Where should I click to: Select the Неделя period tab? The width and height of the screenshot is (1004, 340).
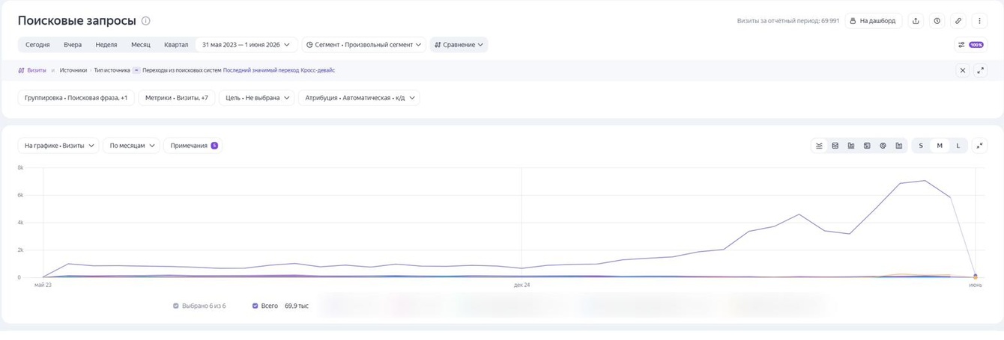coord(106,45)
